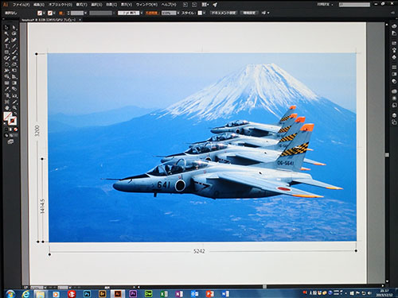Click the 環境設定 button
Image resolution: width=398 pixels, height=298 pixels.
pyautogui.click(x=249, y=13)
